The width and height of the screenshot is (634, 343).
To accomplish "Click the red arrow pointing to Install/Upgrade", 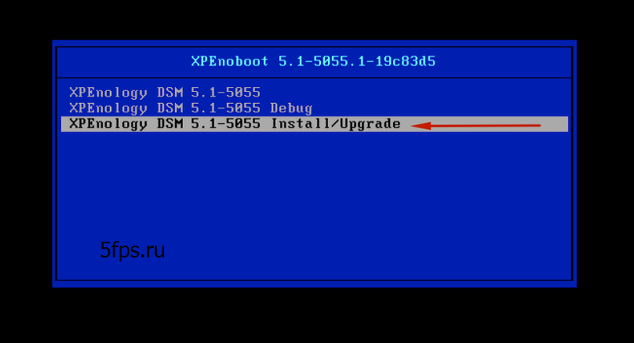I will click(x=475, y=126).
